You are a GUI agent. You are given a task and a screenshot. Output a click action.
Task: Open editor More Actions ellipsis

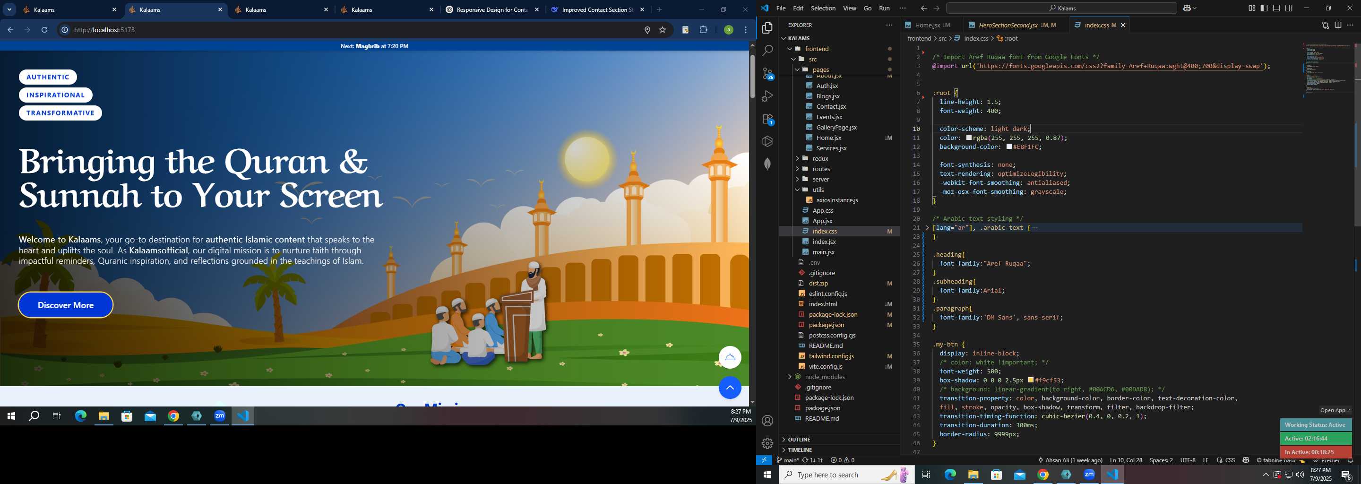click(x=1351, y=25)
